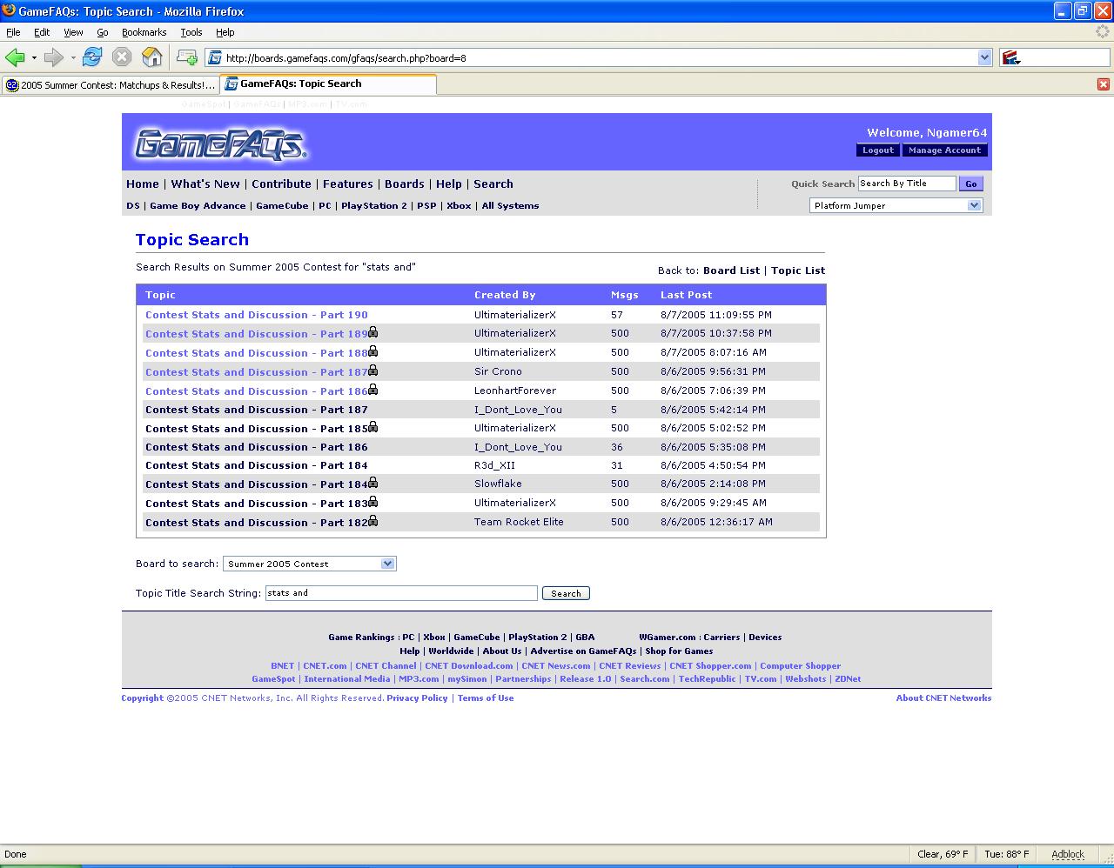Close the current tab with red X
The width and height of the screenshot is (1114, 868).
coord(1103,84)
